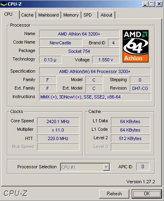Open the Processor Selection dropdown arrow
The image size is (164, 201).
click(106, 167)
